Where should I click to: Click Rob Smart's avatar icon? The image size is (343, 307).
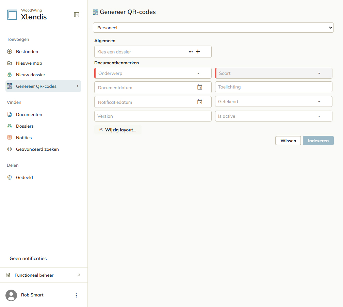[x=11, y=295]
